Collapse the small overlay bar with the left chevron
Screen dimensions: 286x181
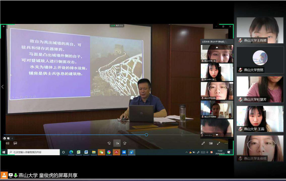[12, 138]
